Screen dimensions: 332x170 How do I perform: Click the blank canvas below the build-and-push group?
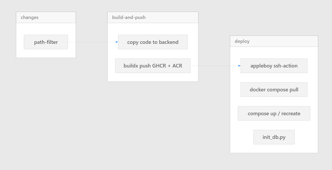pos(153,117)
